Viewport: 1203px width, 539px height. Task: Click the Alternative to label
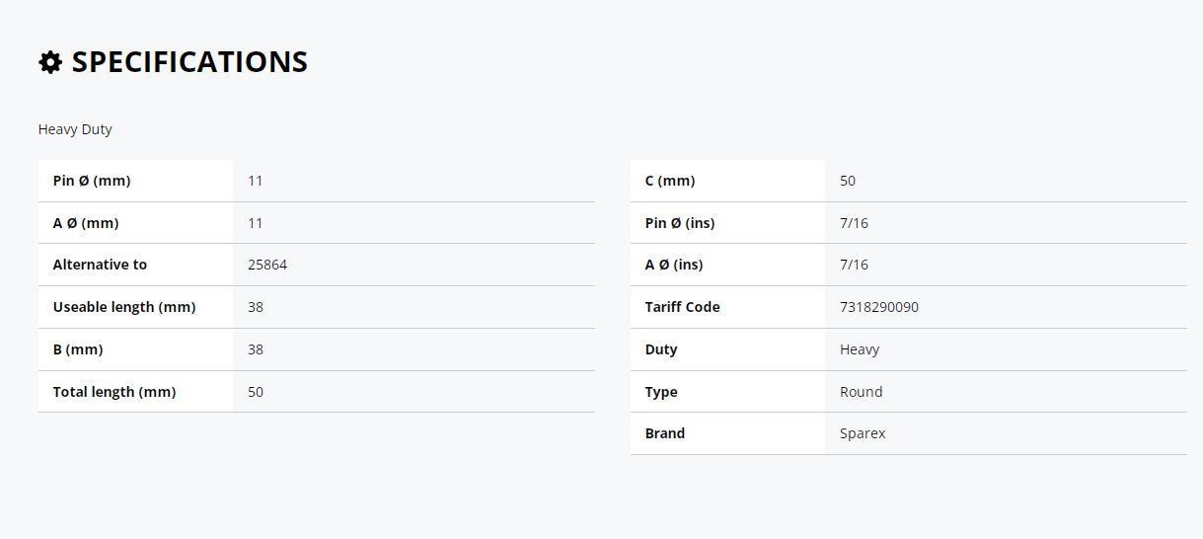click(100, 265)
